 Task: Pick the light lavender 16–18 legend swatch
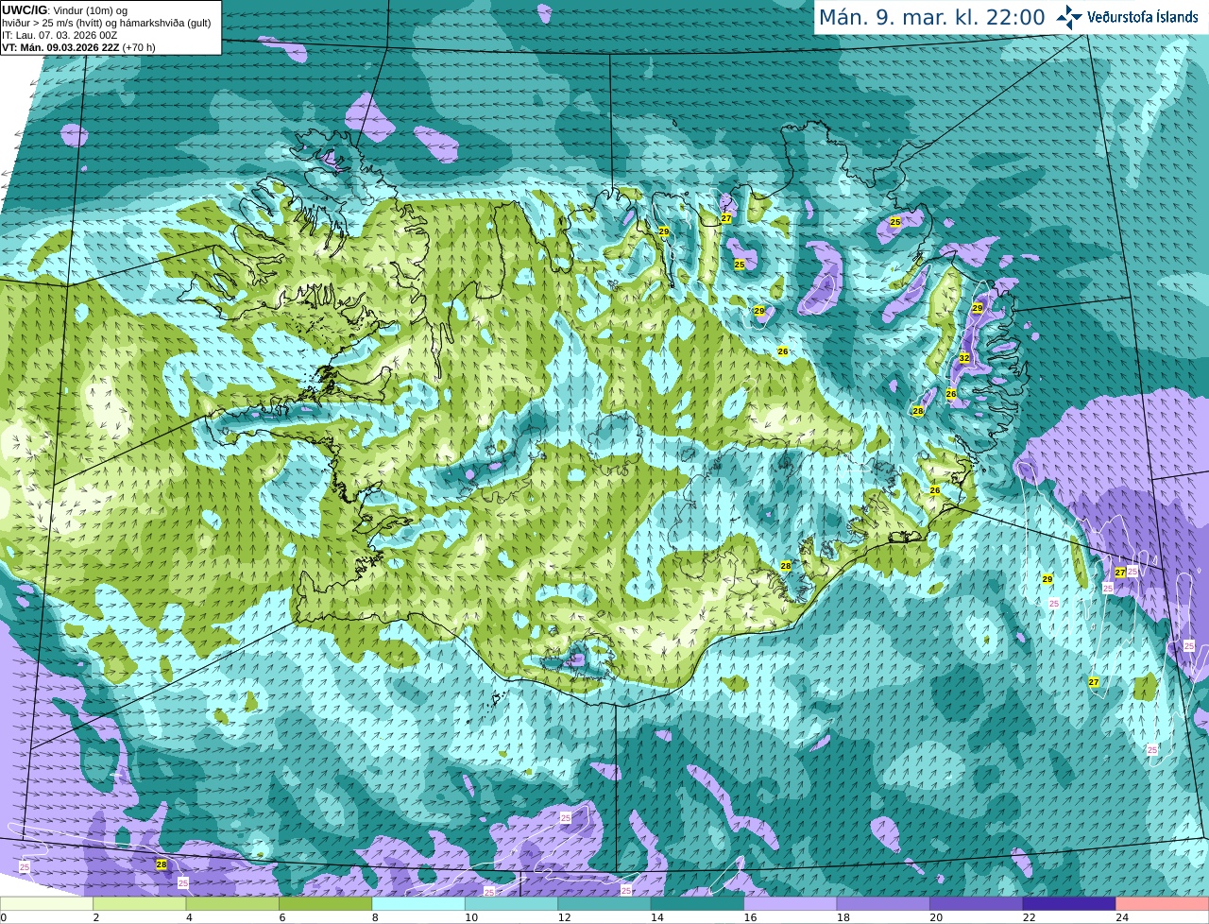click(791, 904)
